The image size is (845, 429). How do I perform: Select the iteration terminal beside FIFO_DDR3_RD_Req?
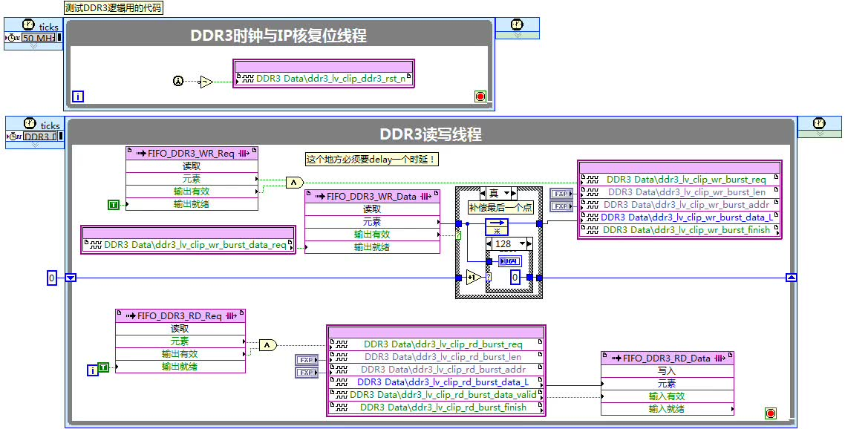click(93, 370)
